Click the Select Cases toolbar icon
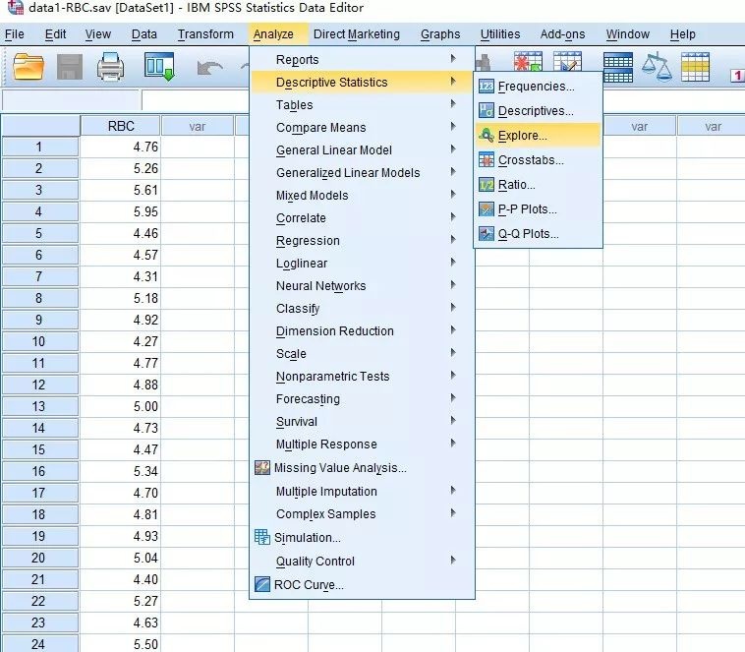 [695, 67]
